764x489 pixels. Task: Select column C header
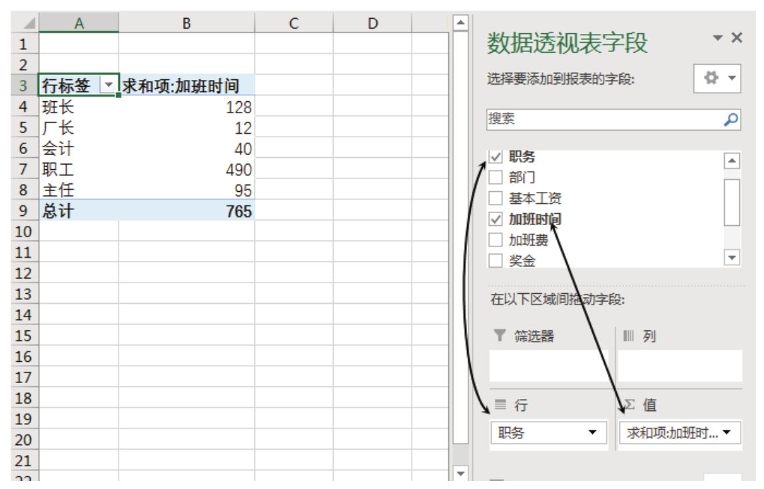tap(293, 23)
